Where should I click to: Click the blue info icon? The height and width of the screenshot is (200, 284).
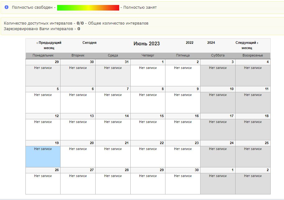pyautogui.click(x=7, y=7)
